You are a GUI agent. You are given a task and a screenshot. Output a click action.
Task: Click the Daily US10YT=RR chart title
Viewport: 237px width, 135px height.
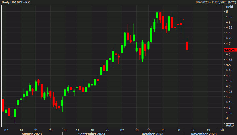pos(16,2)
